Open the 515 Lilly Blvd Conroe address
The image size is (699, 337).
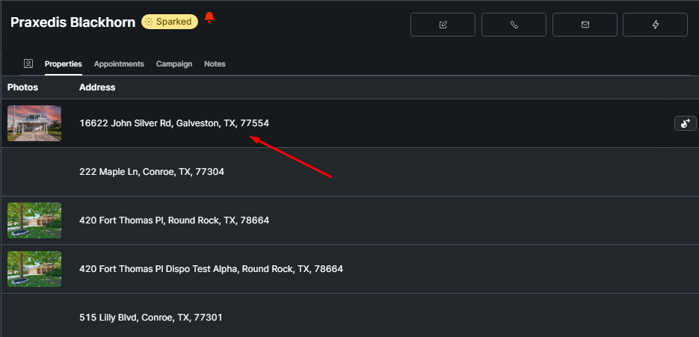click(x=150, y=318)
